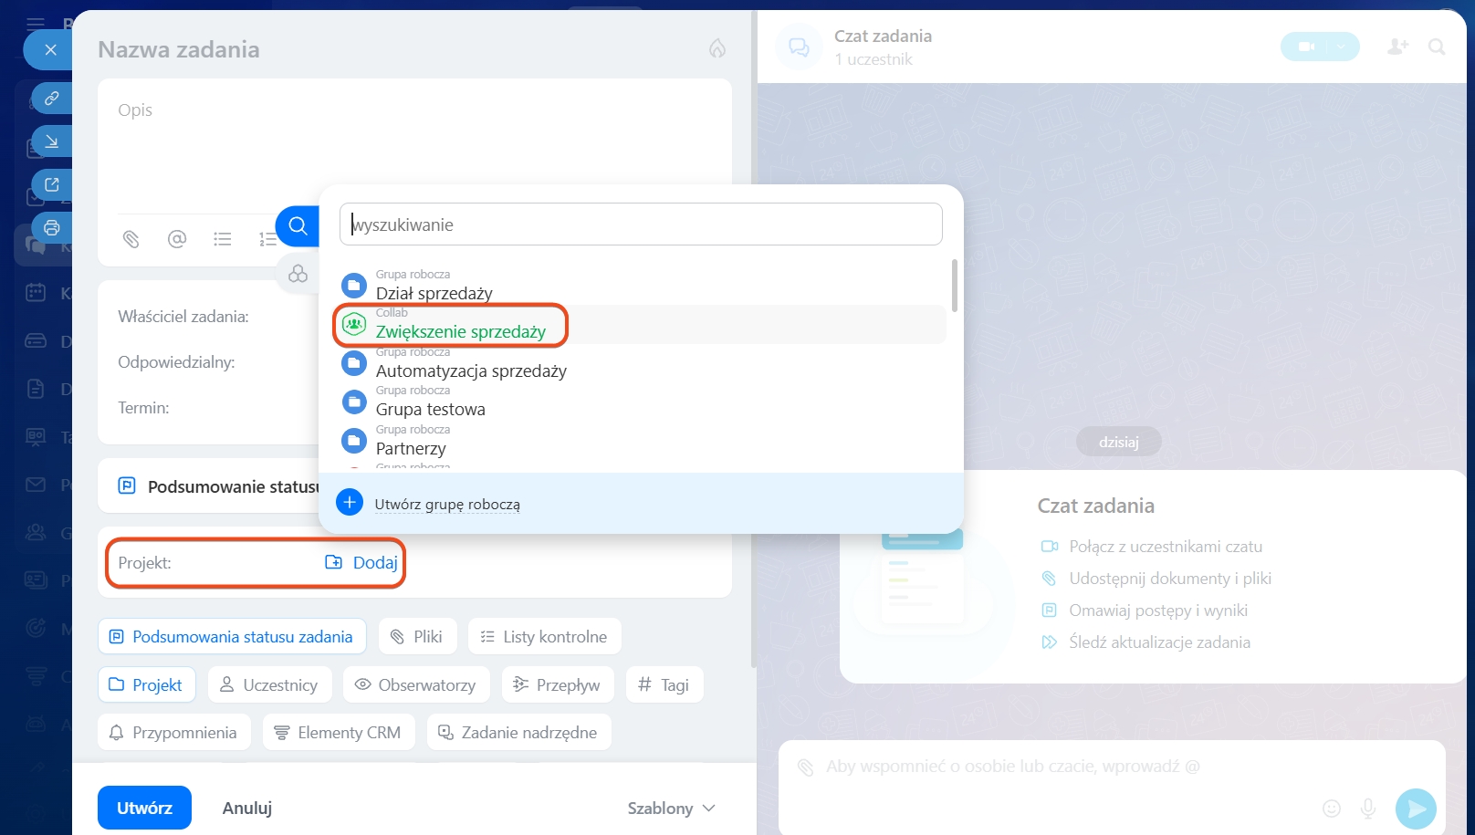Viewport: 1475px width, 835px height.
Task: Open the Podsumowania statusu zadania chip
Action: [x=232, y=637]
